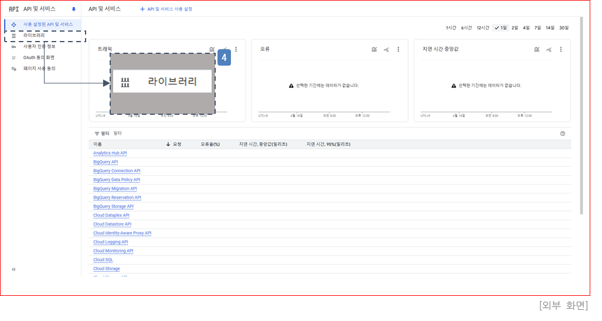Open 사용자 인증 정보 in the sidebar
The height and width of the screenshot is (321, 602).
(39, 46)
